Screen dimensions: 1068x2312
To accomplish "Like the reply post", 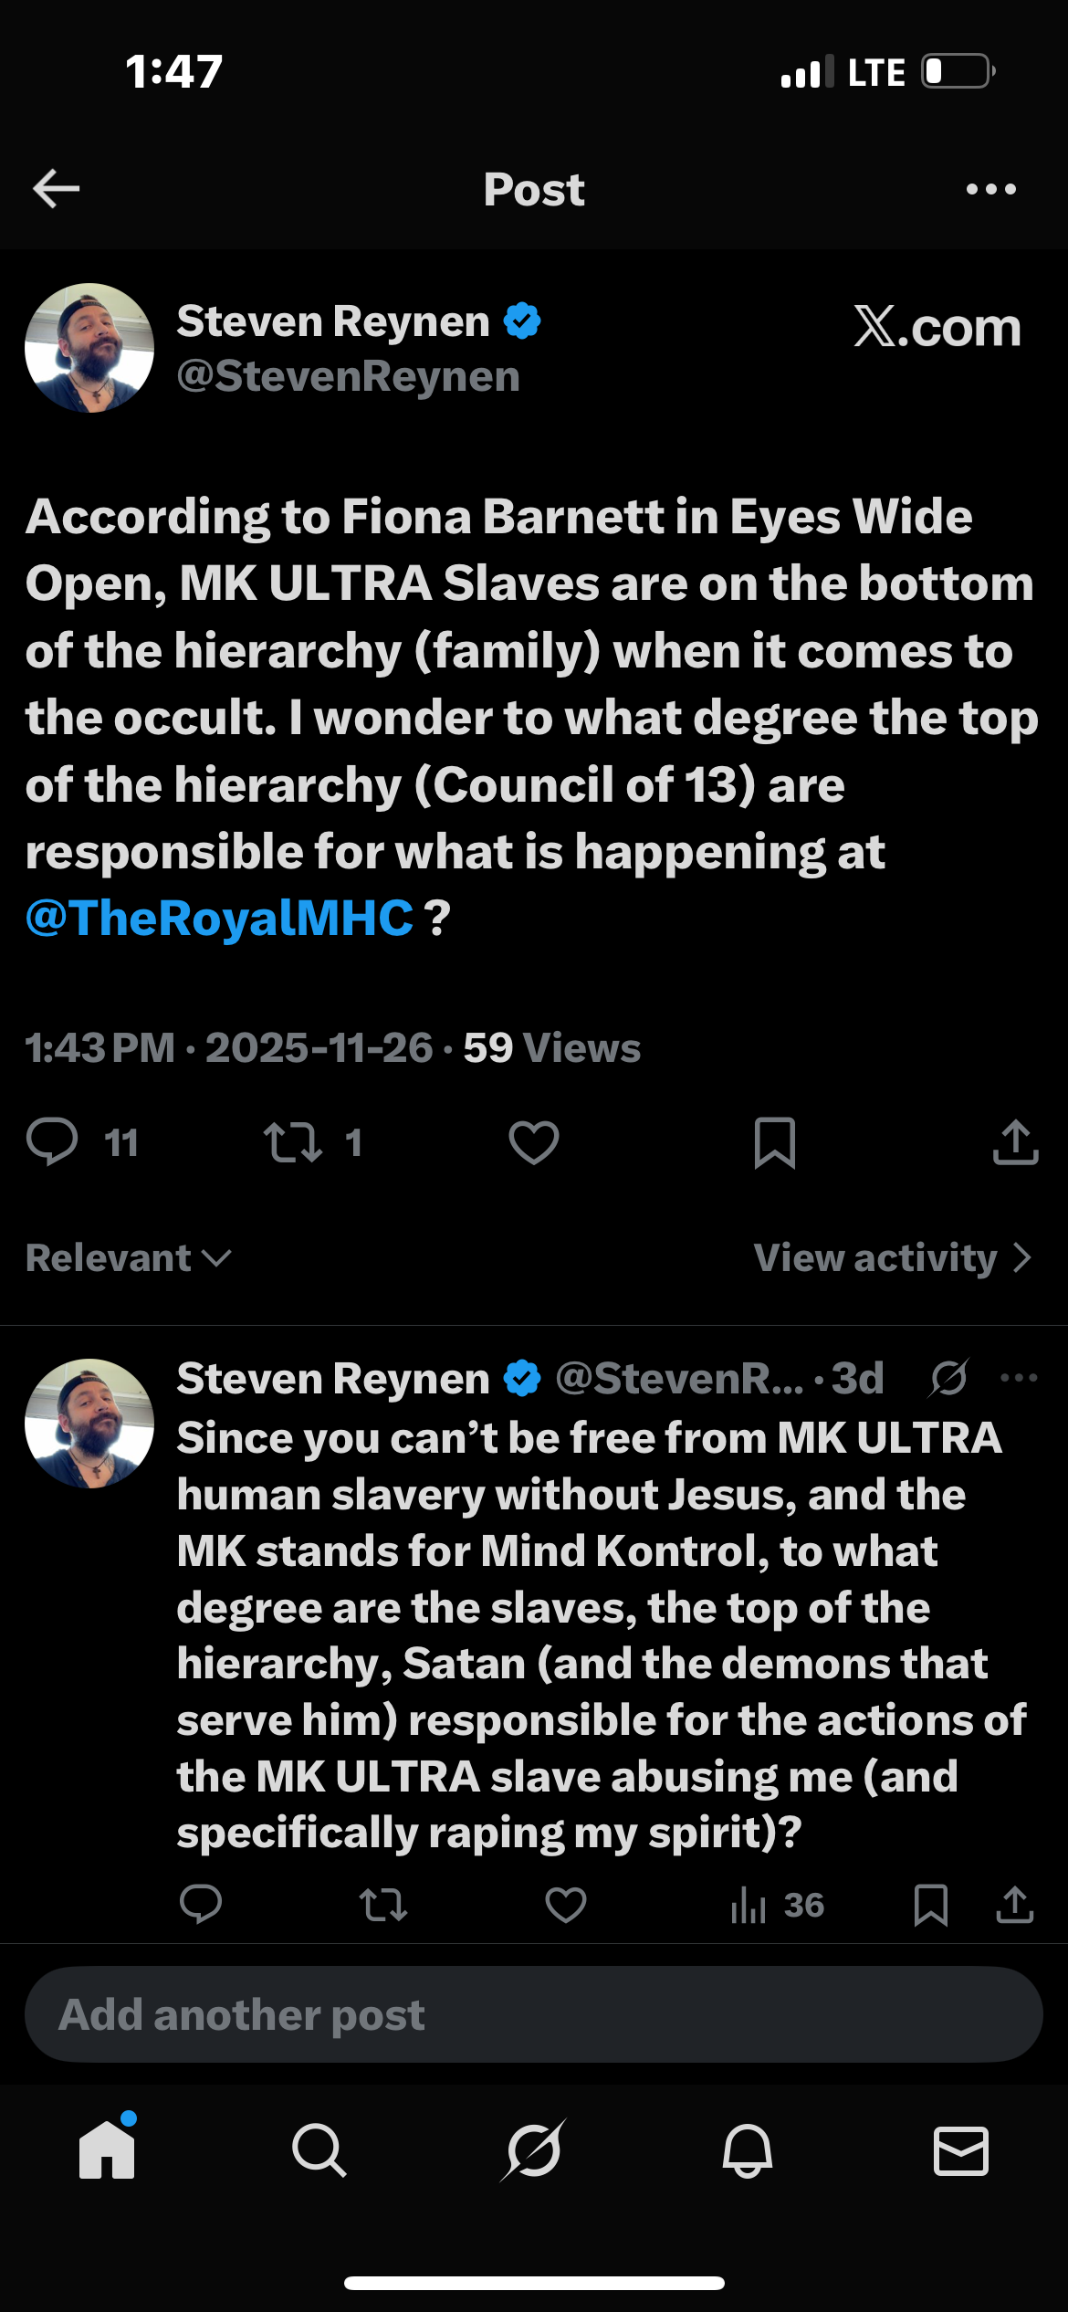I will (566, 1905).
